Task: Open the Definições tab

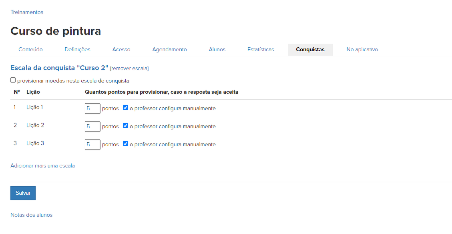Action: 77,49
